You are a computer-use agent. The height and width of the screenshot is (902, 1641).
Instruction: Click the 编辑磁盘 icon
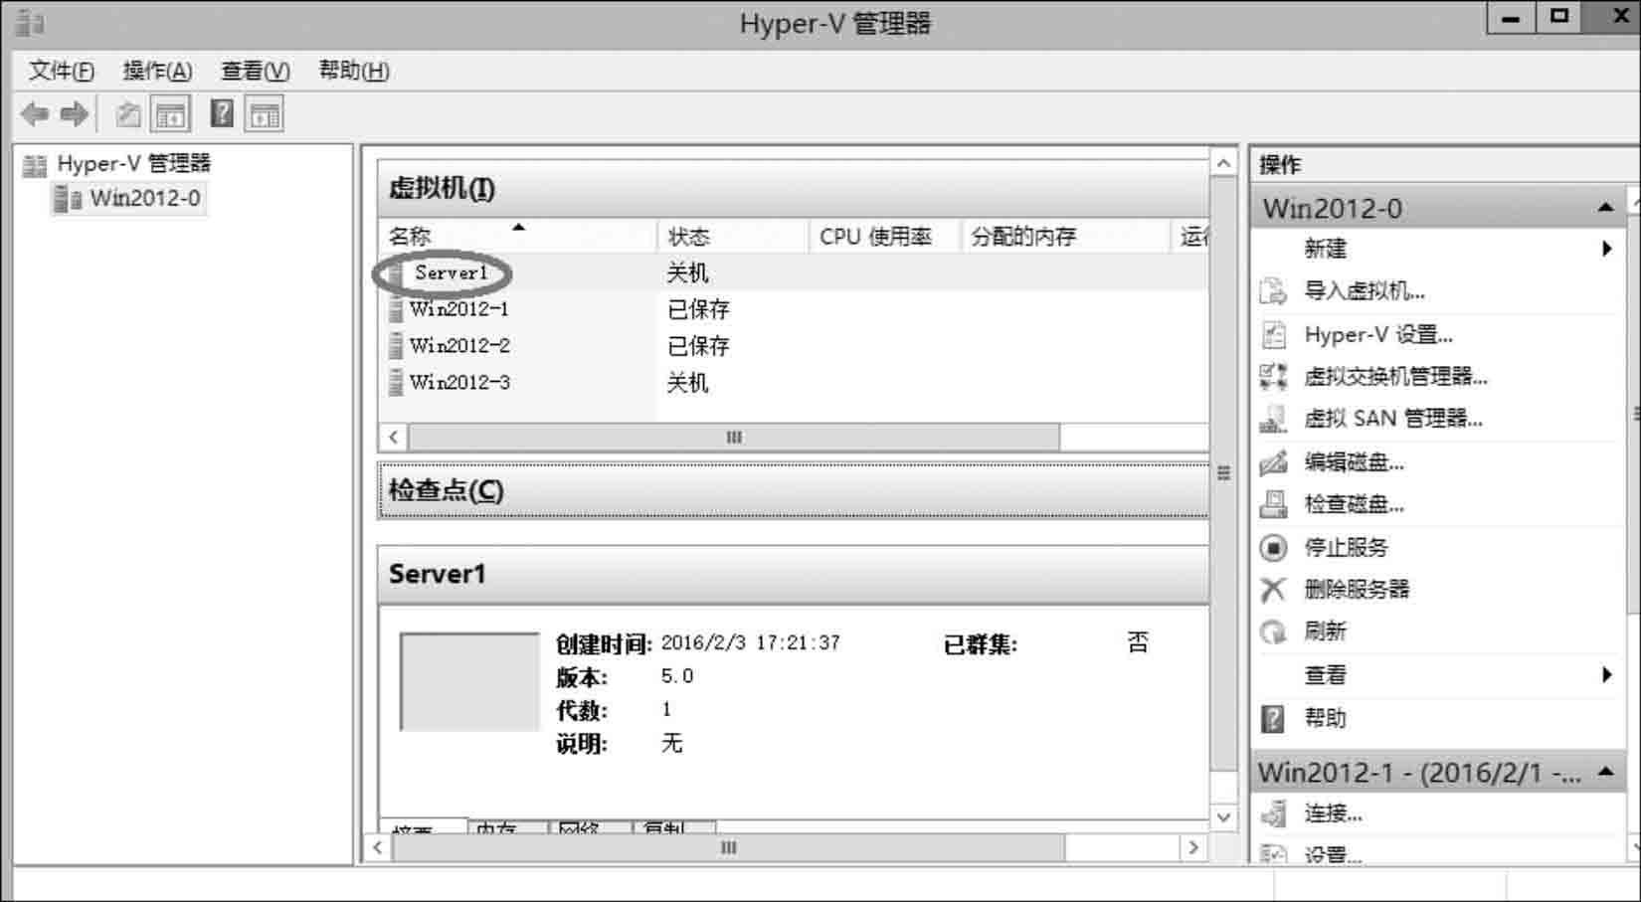(1273, 462)
